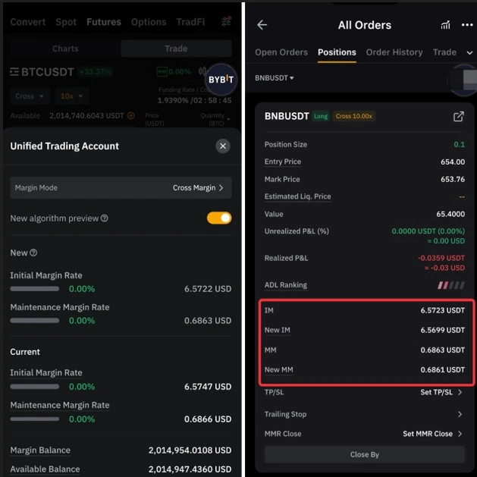Select the Futures tab
The width and height of the screenshot is (477, 477).
104,22
